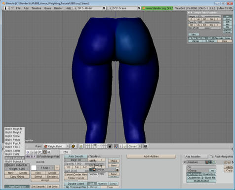
Task: Click Set Smooth button
Action: 38,187
